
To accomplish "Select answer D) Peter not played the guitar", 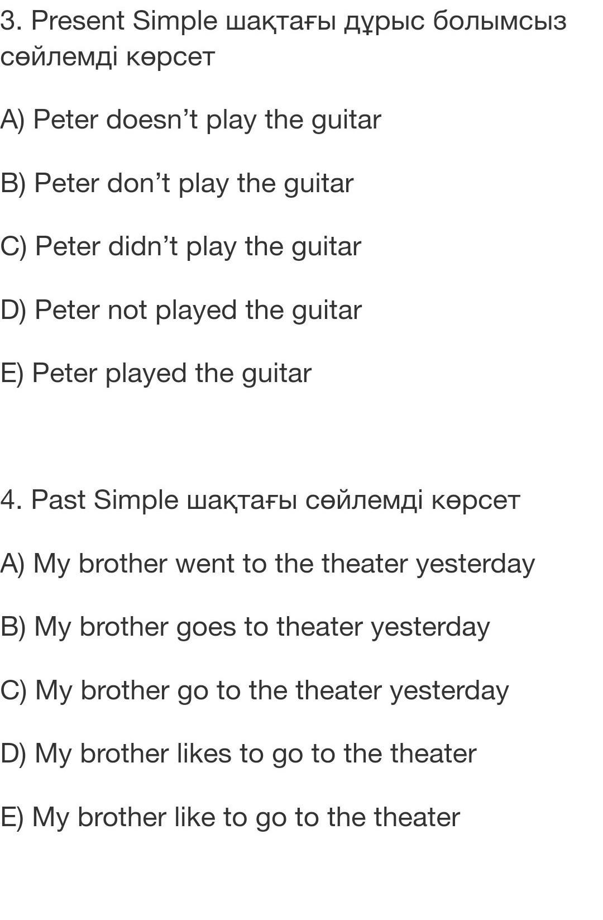I will pyautogui.click(x=181, y=311).
